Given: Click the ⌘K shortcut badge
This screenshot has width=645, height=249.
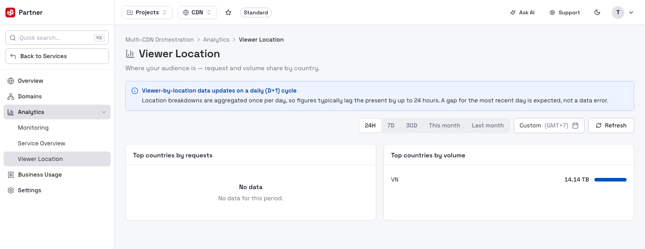Looking at the screenshot, I should click(99, 38).
